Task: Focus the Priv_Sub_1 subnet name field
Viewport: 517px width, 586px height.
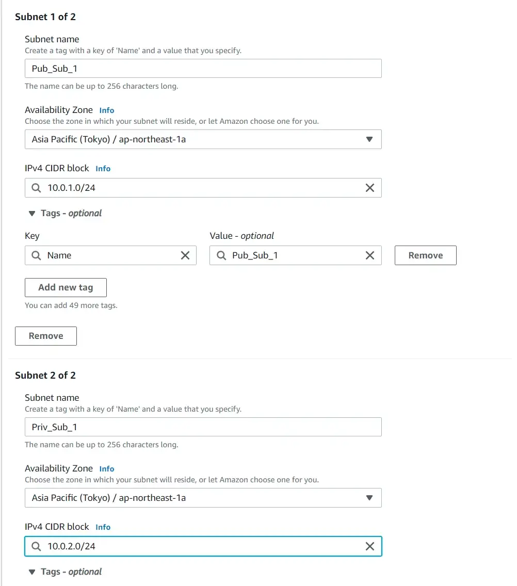Action: (x=203, y=427)
